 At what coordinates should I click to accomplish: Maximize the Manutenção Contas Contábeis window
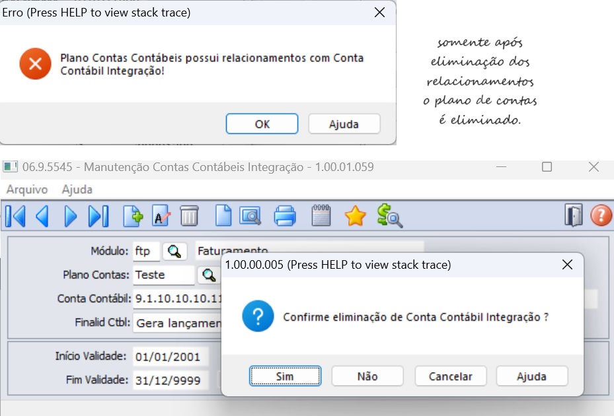pos(547,167)
